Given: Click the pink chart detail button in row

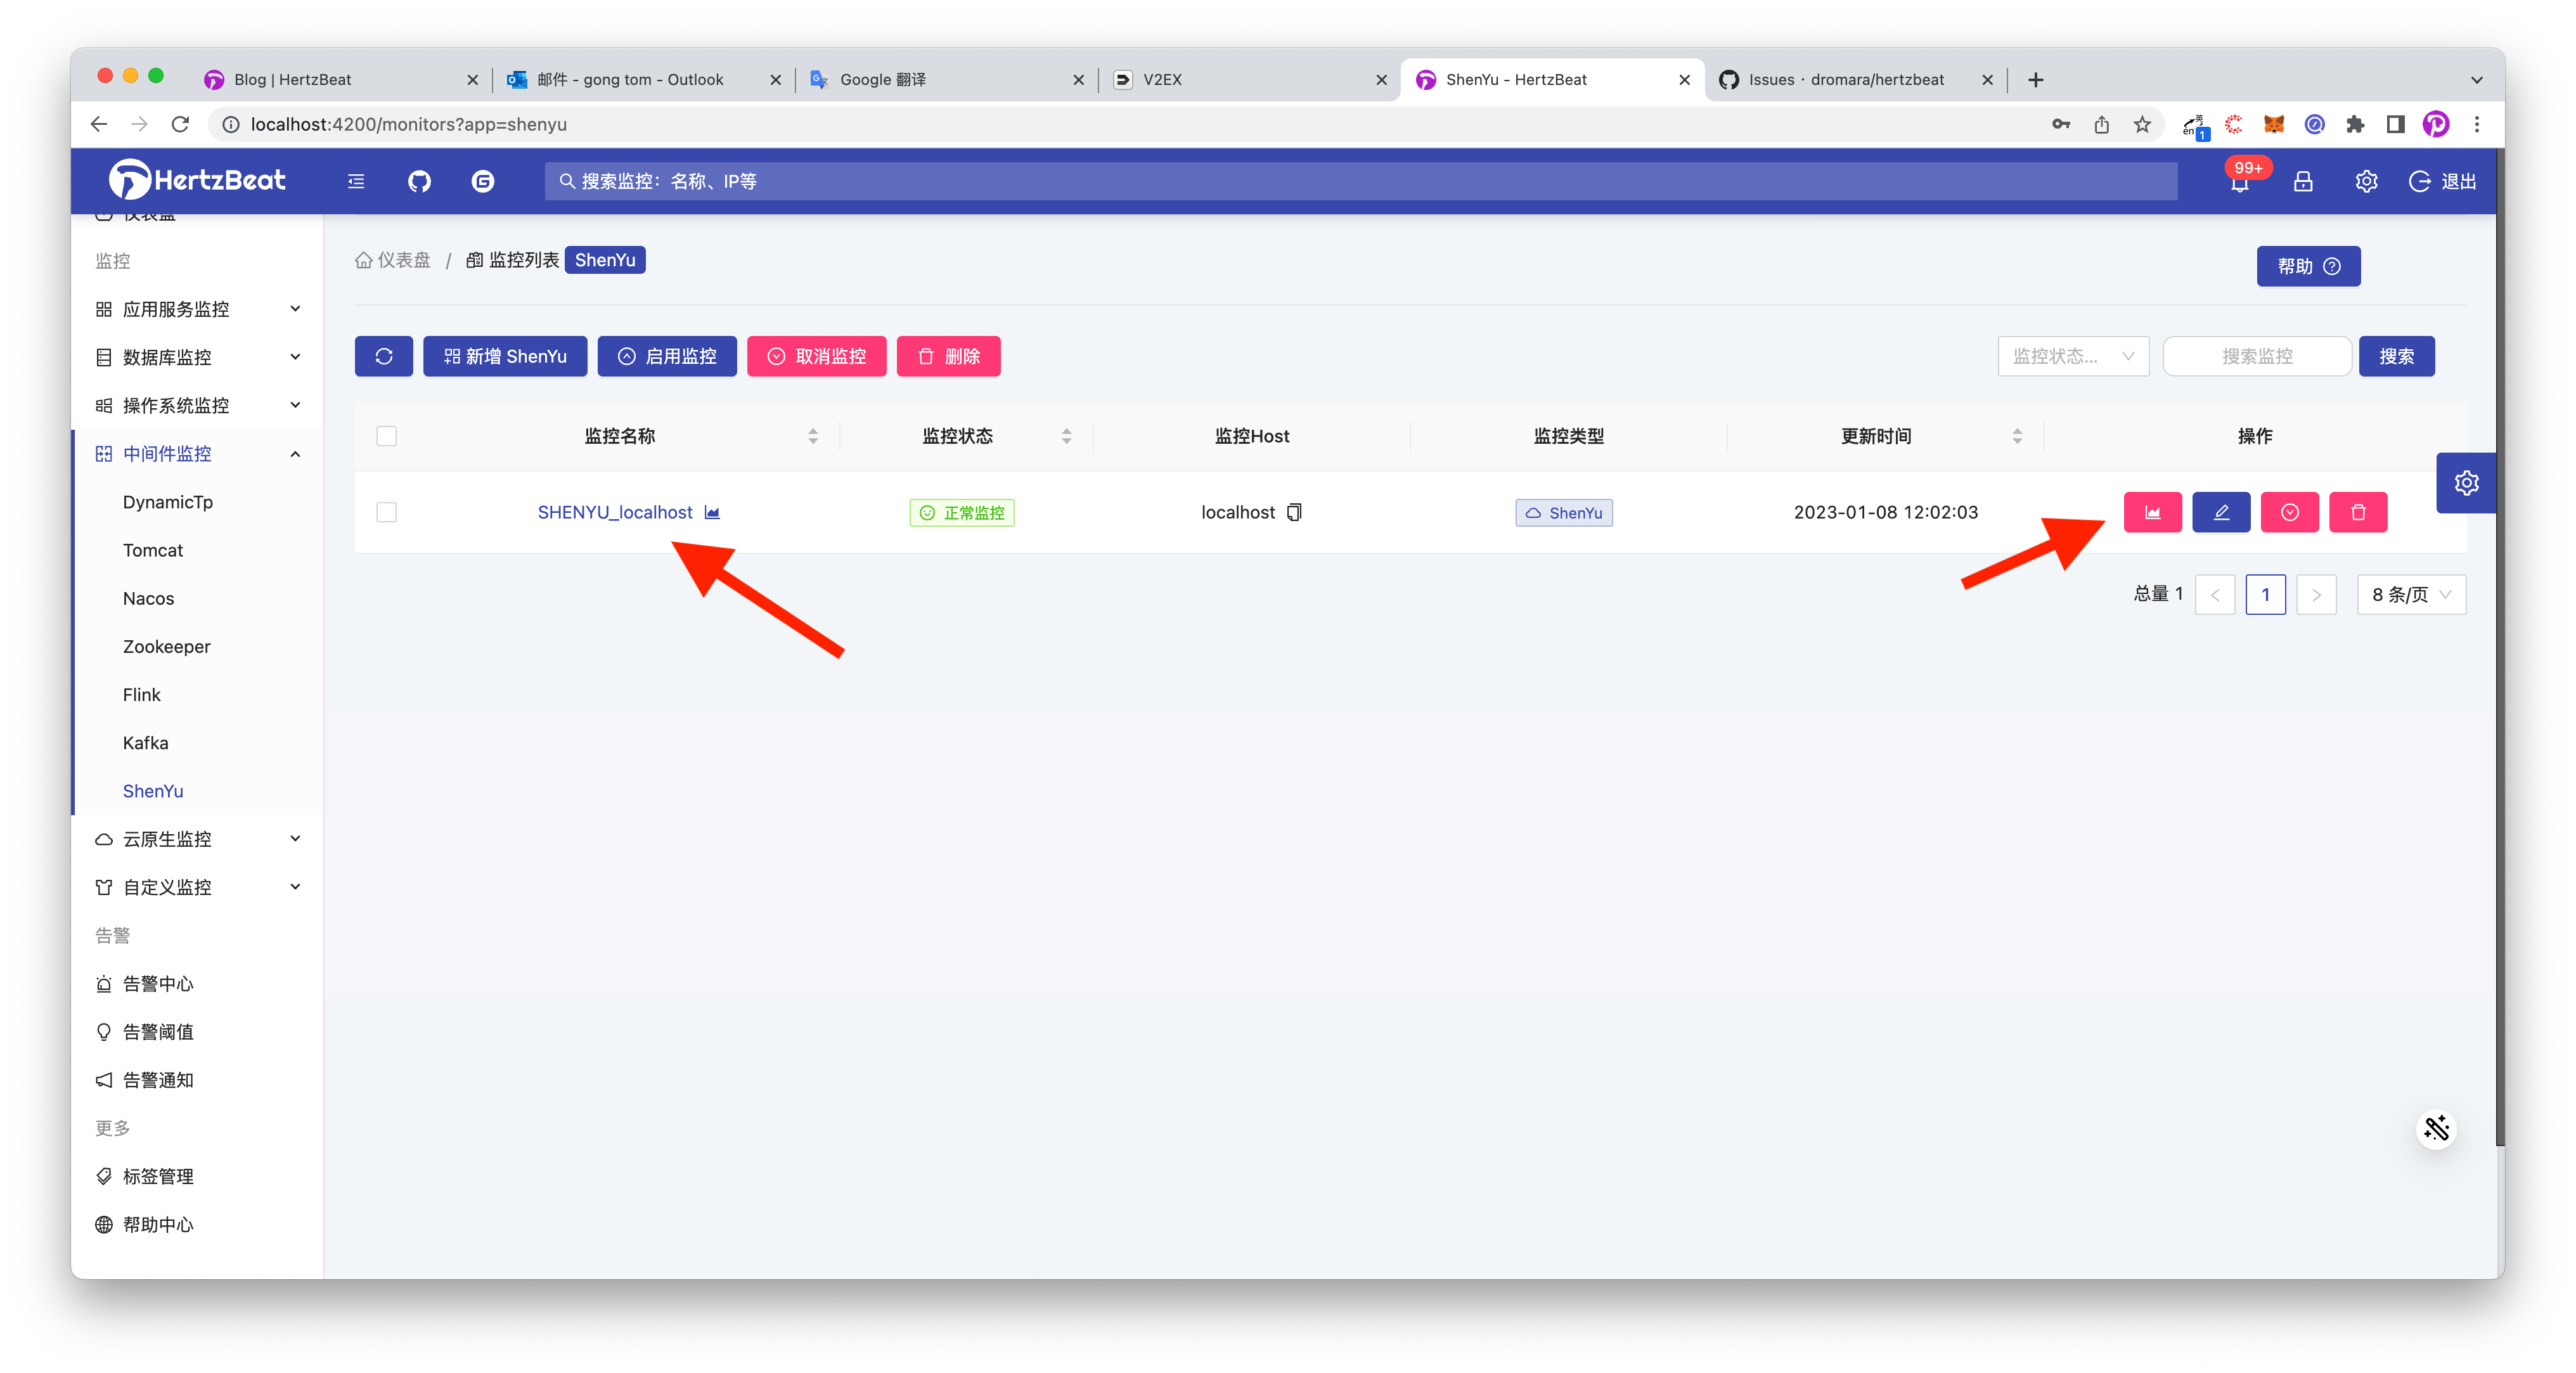Looking at the screenshot, I should (2152, 512).
